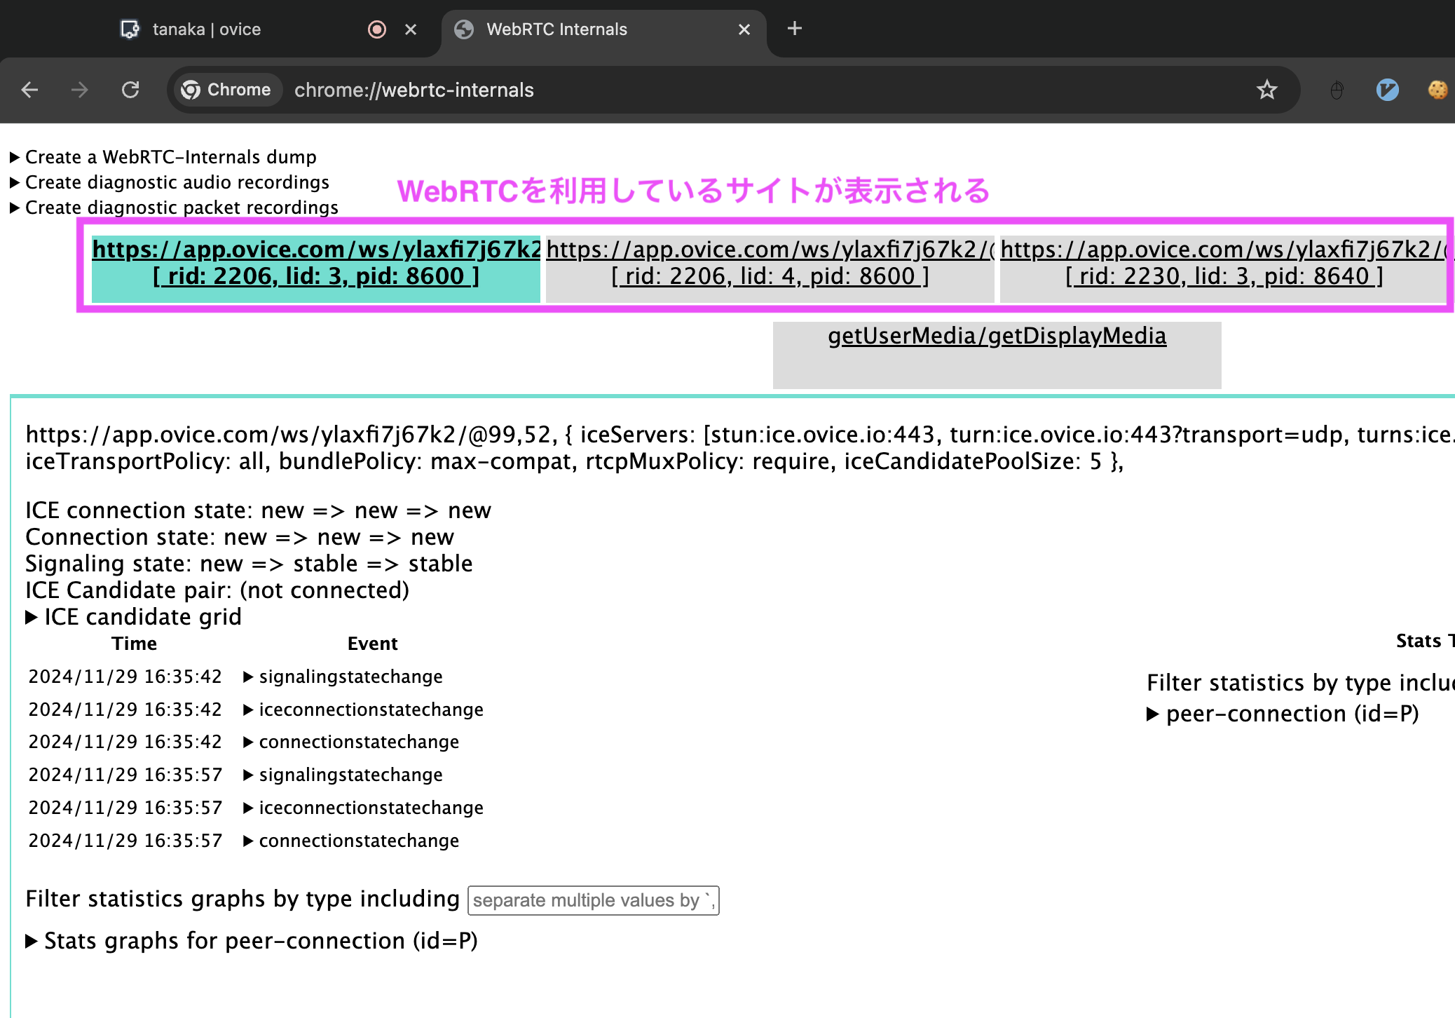Bookmark this page with the star icon
Image resolution: width=1455 pixels, height=1018 pixels.
point(1267,90)
